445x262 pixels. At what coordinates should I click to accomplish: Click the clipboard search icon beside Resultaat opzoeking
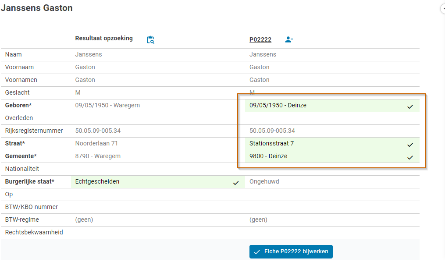[150, 40]
